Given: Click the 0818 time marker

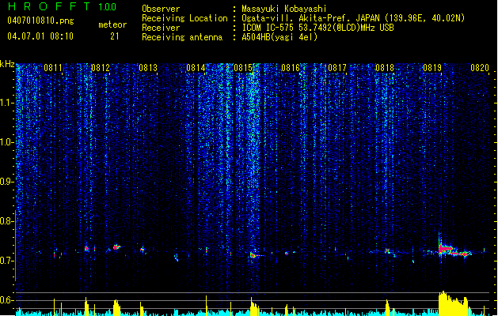Looking at the screenshot, I should (x=385, y=68).
